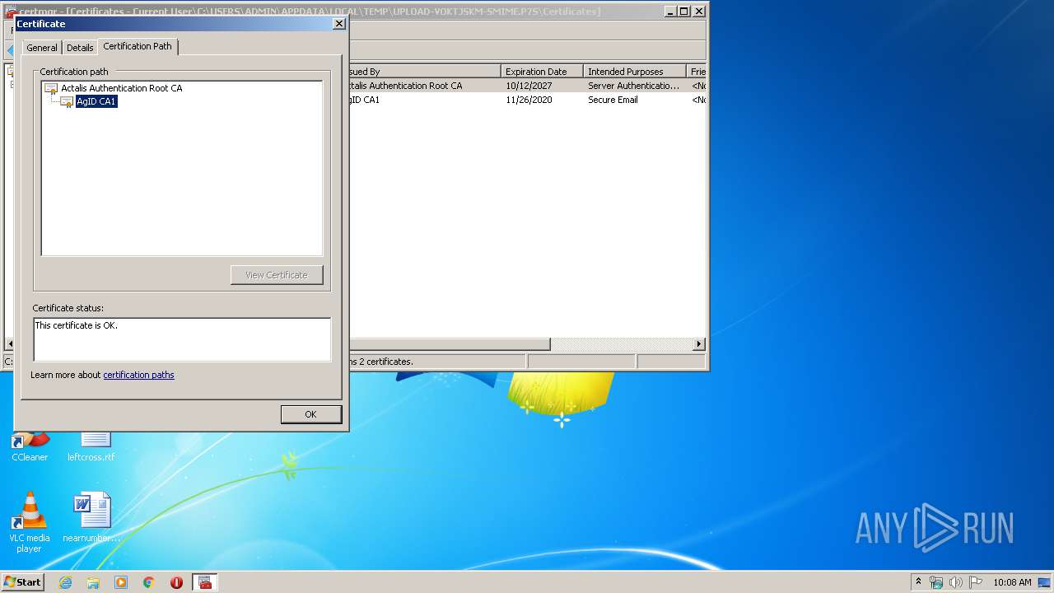Click OK in the Certificate dialog

(310, 414)
